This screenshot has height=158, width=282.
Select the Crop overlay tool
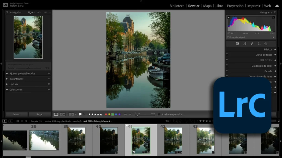[245, 44]
